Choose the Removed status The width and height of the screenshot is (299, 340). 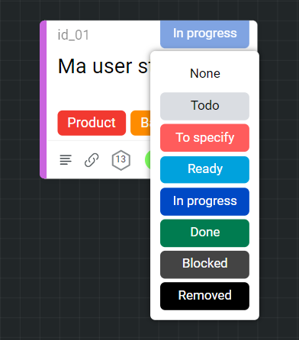204,296
